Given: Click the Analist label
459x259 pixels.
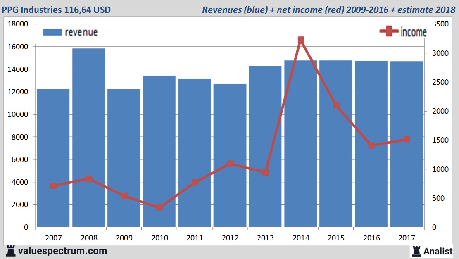Looking at the screenshot, I should point(438,251).
